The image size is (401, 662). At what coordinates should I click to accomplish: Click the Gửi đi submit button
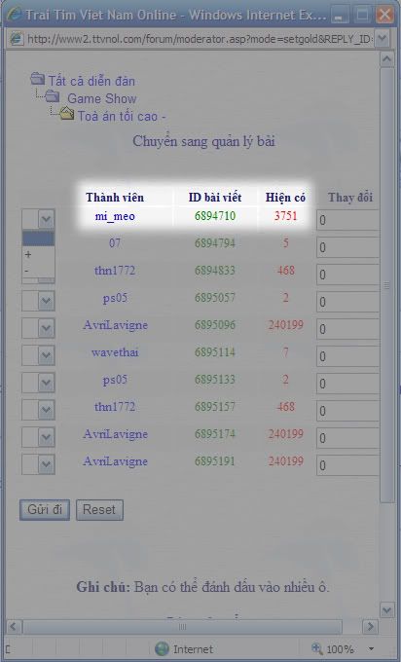[45, 509]
